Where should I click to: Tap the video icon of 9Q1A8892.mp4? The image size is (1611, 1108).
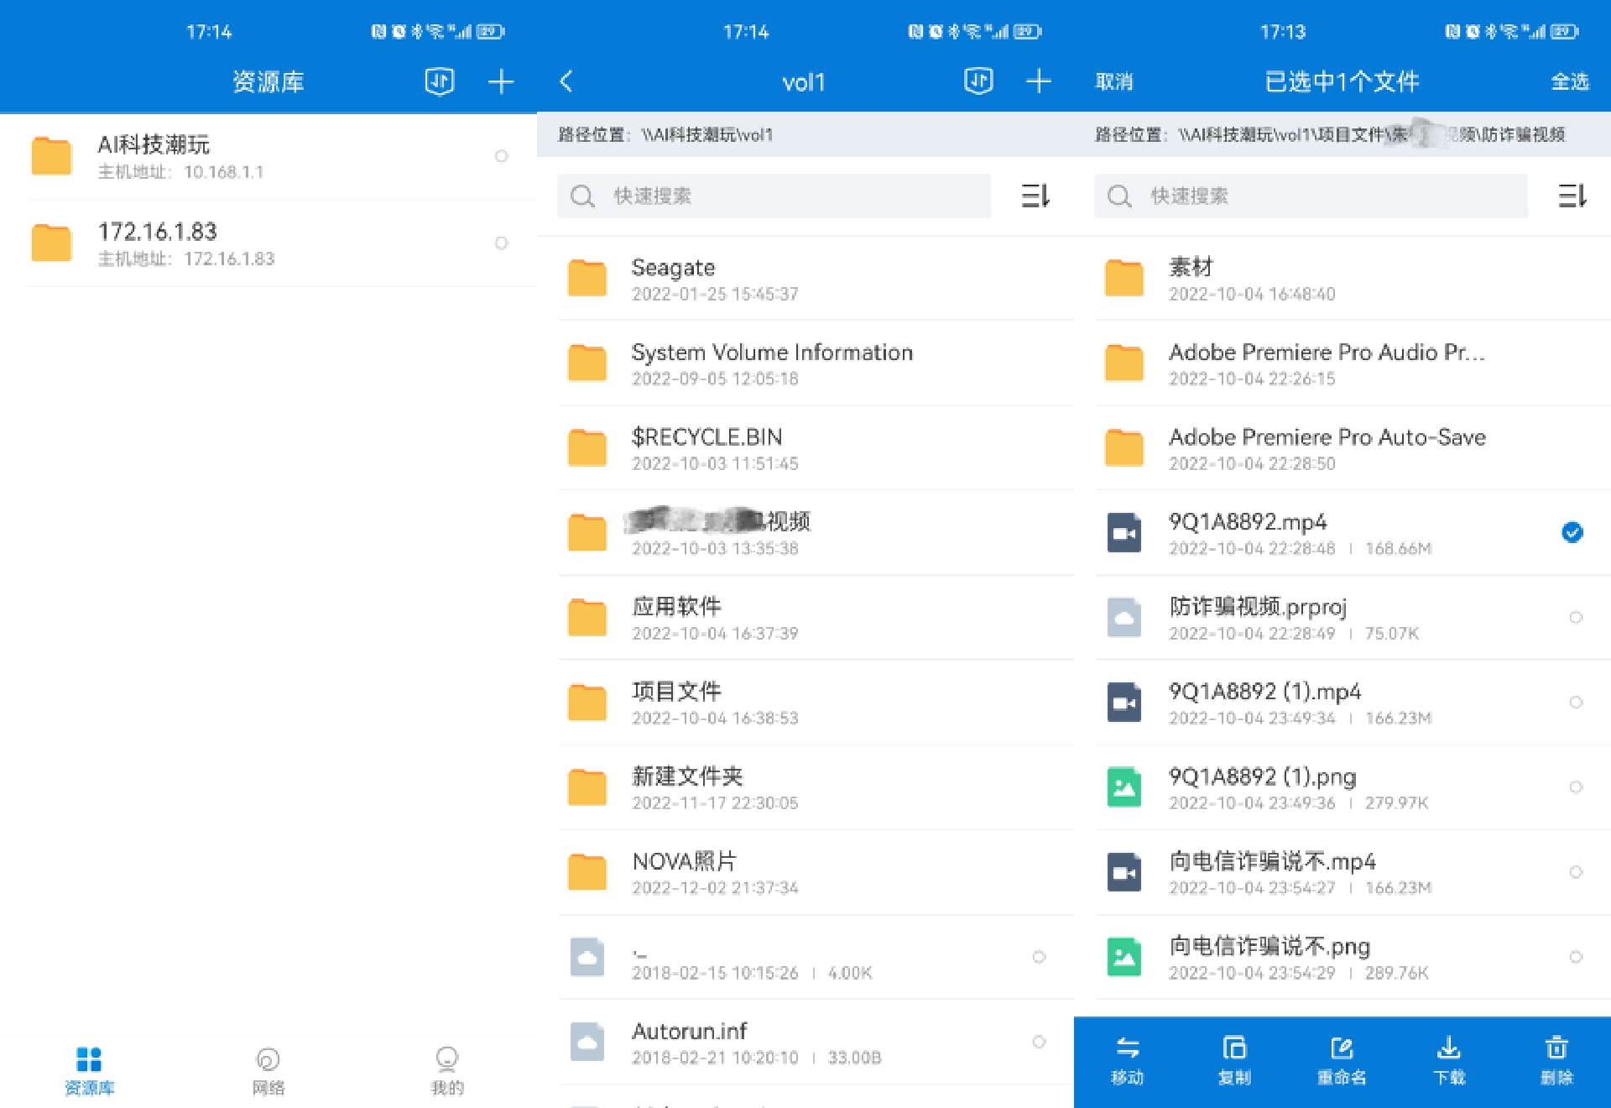tap(1124, 532)
